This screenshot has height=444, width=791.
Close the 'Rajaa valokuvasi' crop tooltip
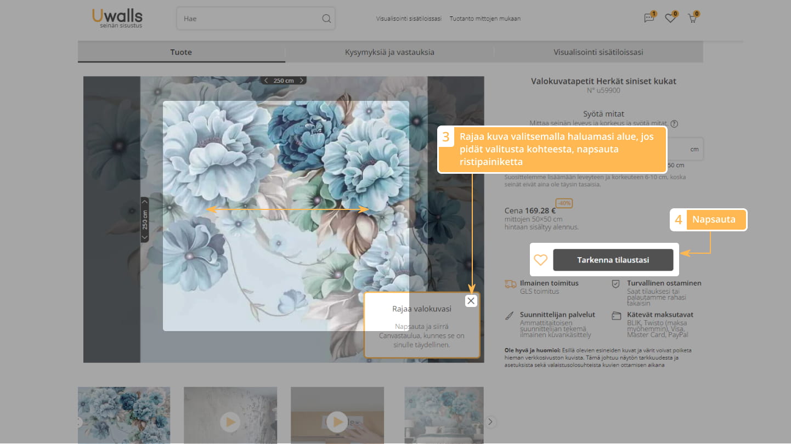tap(471, 300)
